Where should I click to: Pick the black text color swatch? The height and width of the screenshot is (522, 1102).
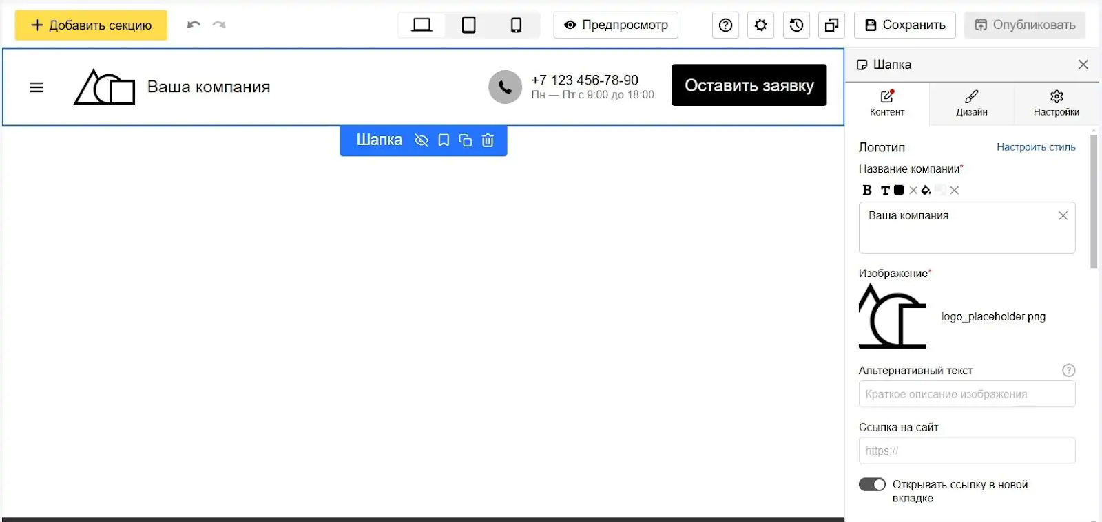click(899, 190)
